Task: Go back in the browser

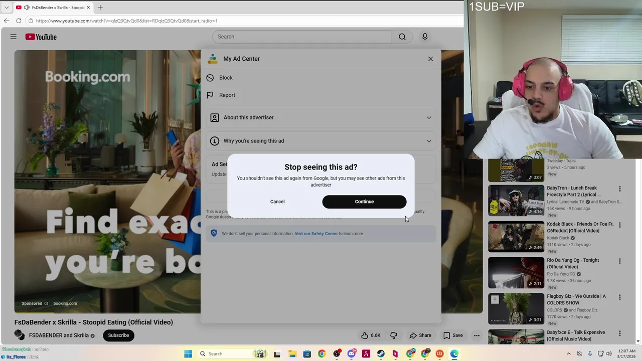Action: coord(7,21)
